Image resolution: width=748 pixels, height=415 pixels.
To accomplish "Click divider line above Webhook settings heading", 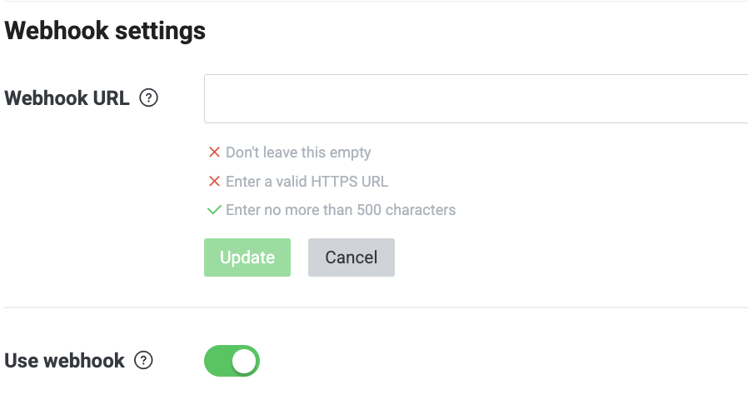I will pyautogui.click(x=375, y=2).
